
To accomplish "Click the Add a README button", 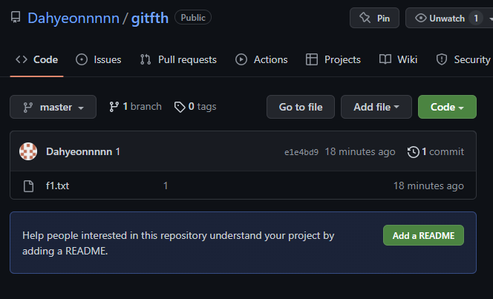I will click(423, 235).
